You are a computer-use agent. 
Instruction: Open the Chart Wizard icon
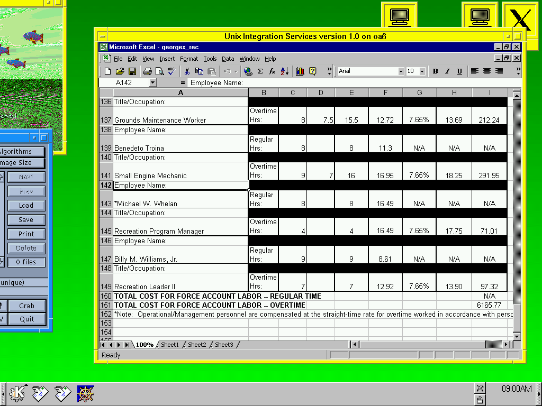click(x=300, y=71)
